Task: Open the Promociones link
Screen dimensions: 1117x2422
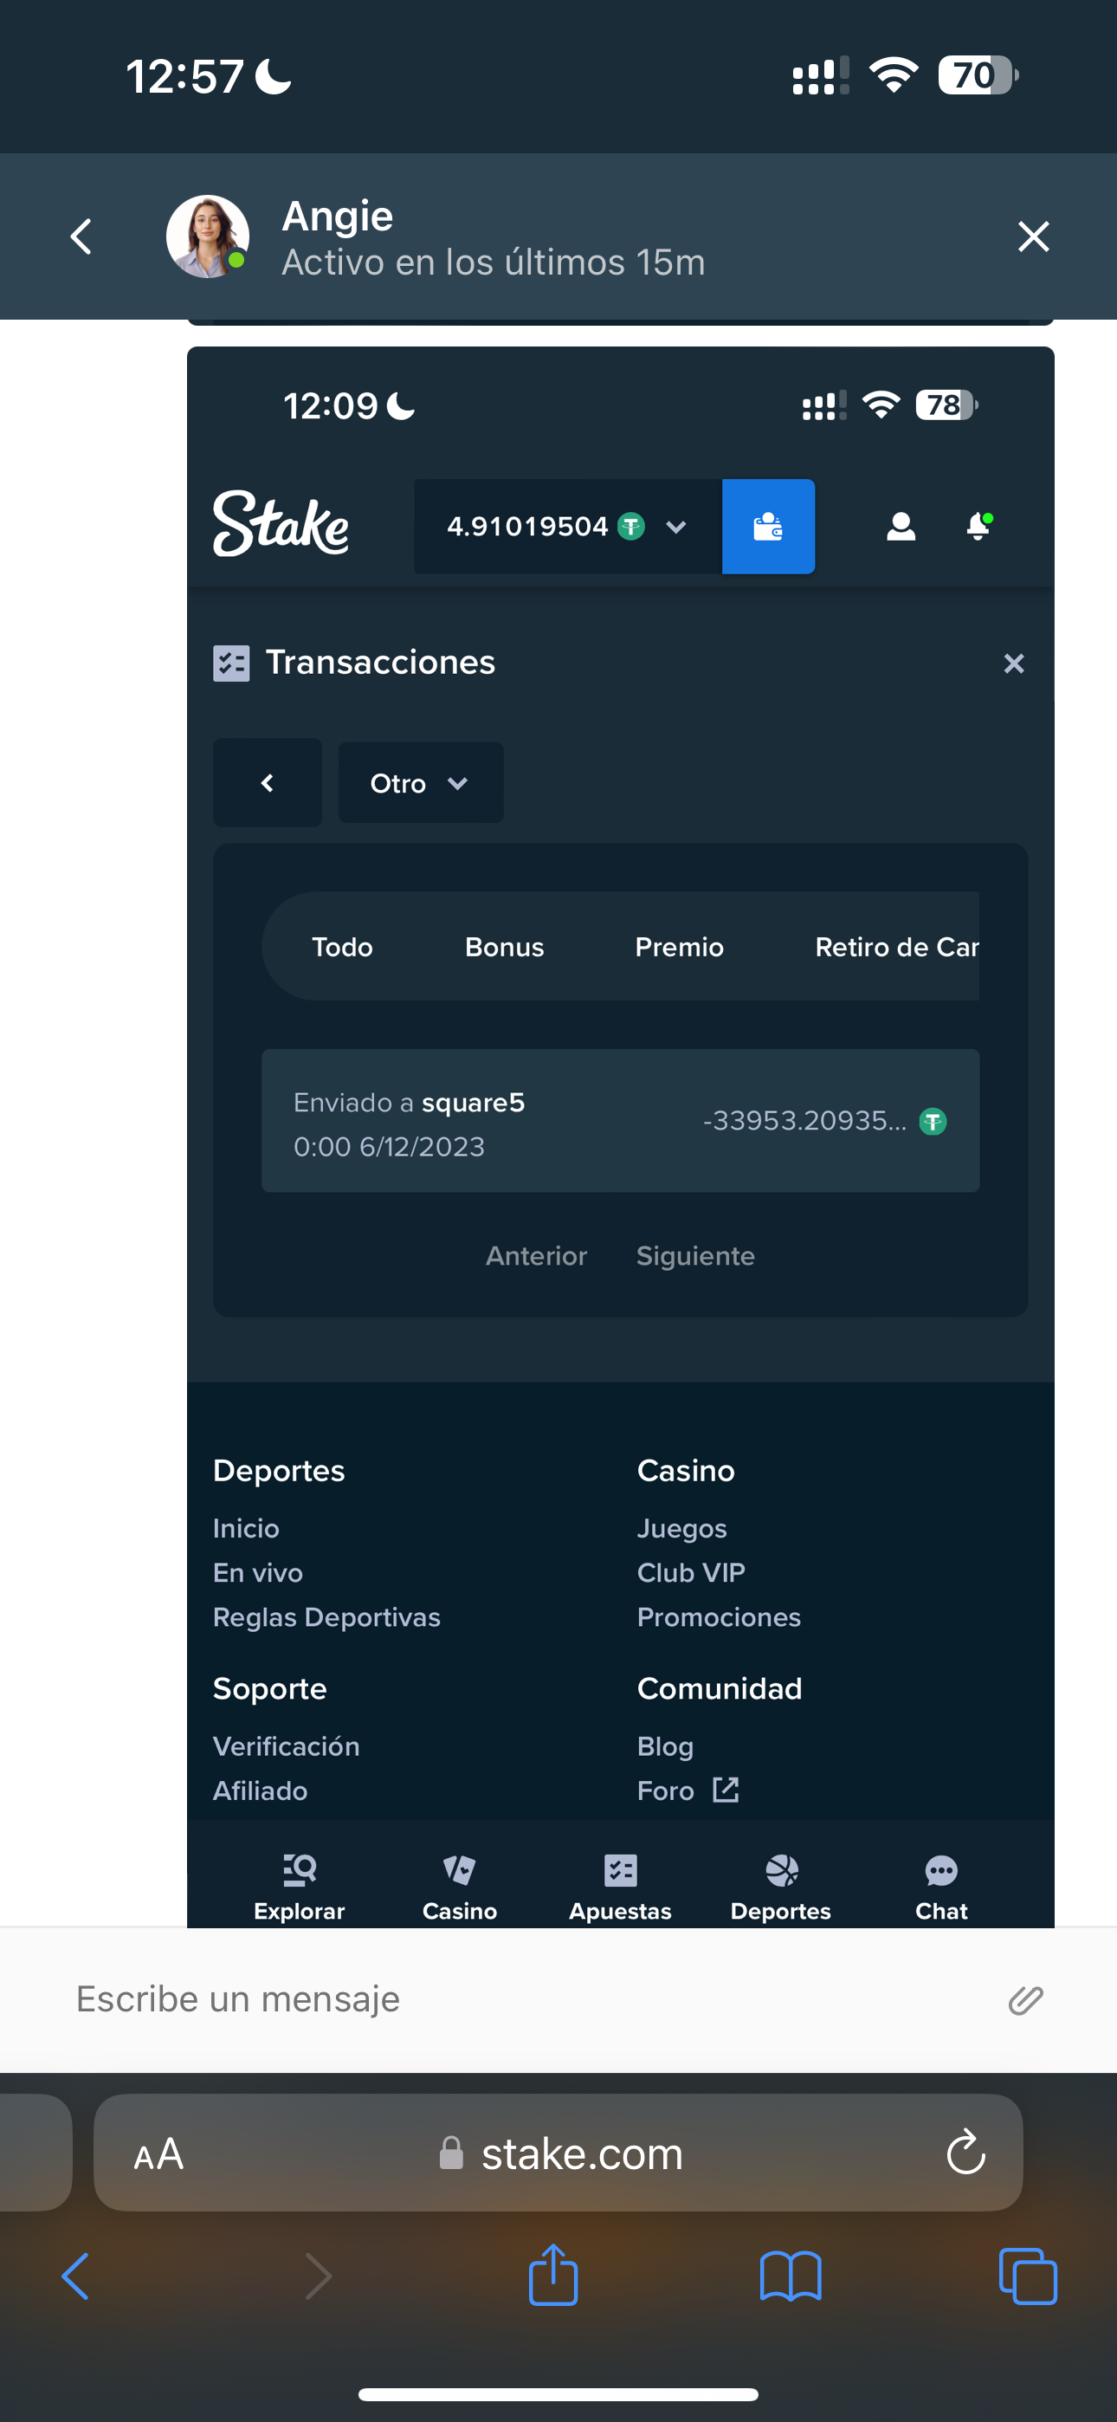Action: click(719, 1617)
